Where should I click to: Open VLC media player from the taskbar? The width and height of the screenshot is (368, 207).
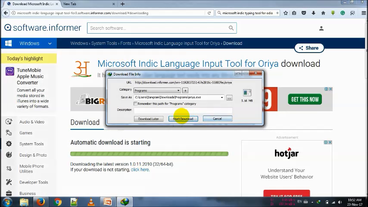tap(91, 202)
